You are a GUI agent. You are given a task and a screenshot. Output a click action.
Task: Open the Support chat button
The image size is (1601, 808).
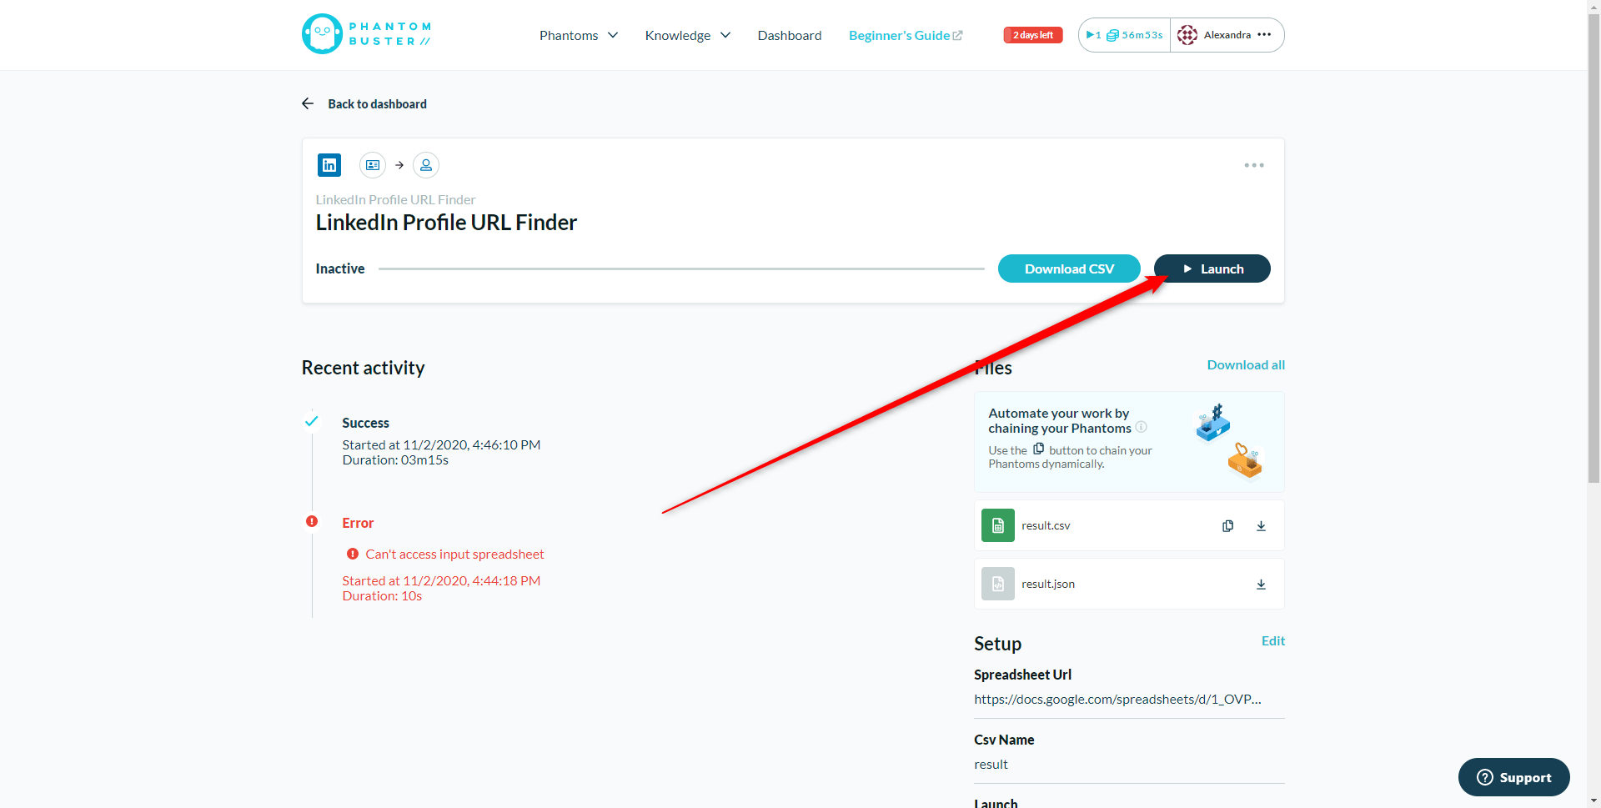tap(1513, 777)
